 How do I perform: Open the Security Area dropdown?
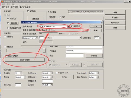37,38
